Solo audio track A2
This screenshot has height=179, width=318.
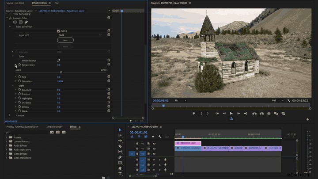(160, 165)
